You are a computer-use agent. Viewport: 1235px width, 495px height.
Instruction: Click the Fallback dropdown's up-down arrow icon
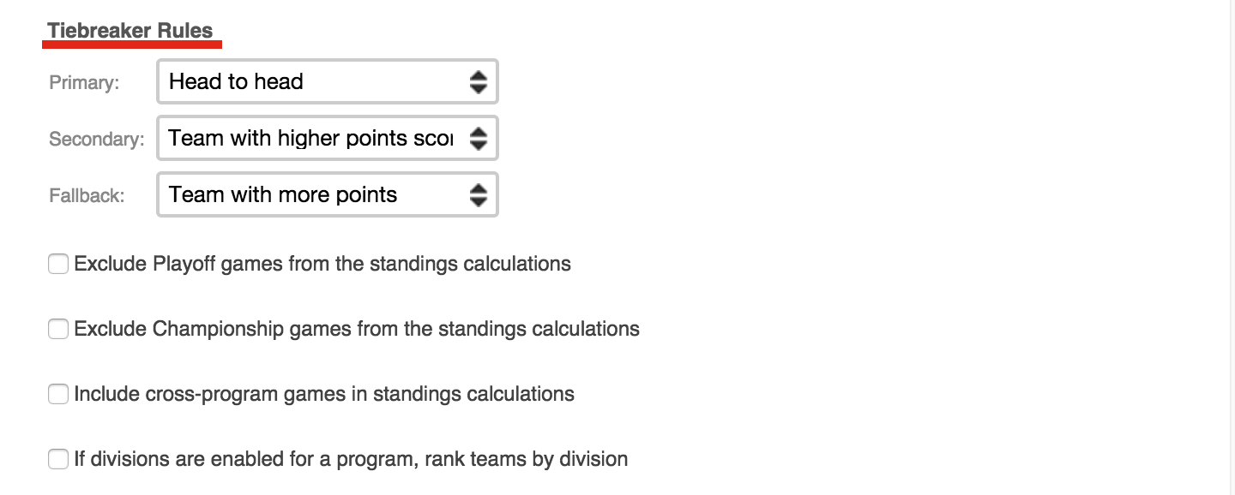pyautogui.click(x=479, y=194)
